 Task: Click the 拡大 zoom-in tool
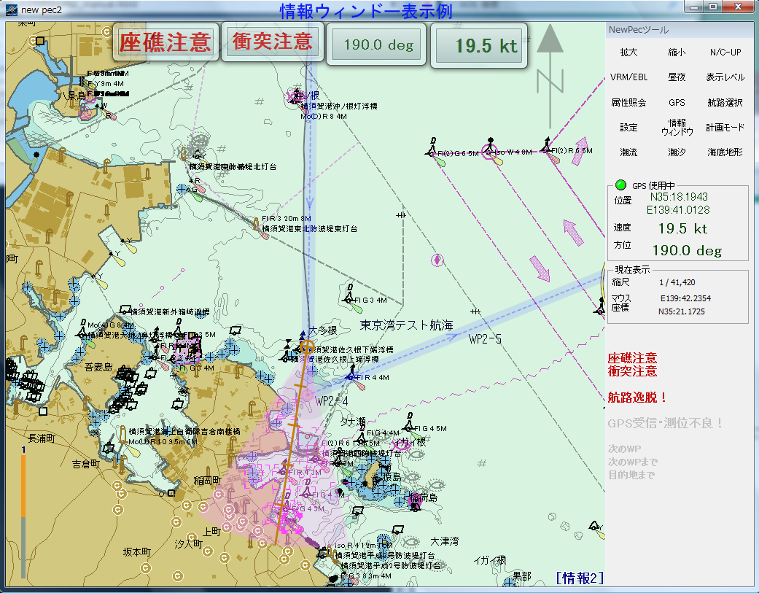628,53
